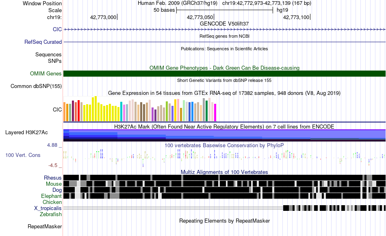Click the Publications Sequences in Articles title
The width and height of the screenshot is (386, 236).
[x=224, y=49]
